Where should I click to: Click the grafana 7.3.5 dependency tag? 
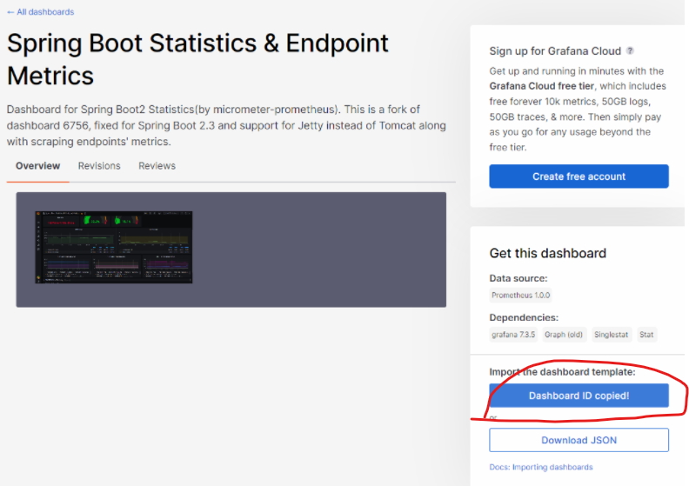pos(513,335)
